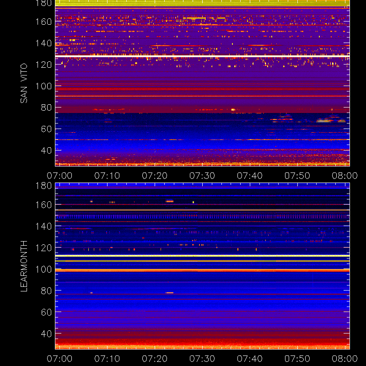
Task: Click 07:20 time label of the Learmonth plot
Action: coord(155,359)
